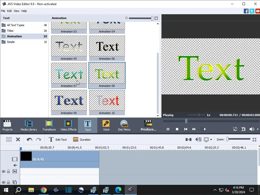This screenshot has height=195, width=260.
Task: Click the Produce button
Action: (148, 125)
